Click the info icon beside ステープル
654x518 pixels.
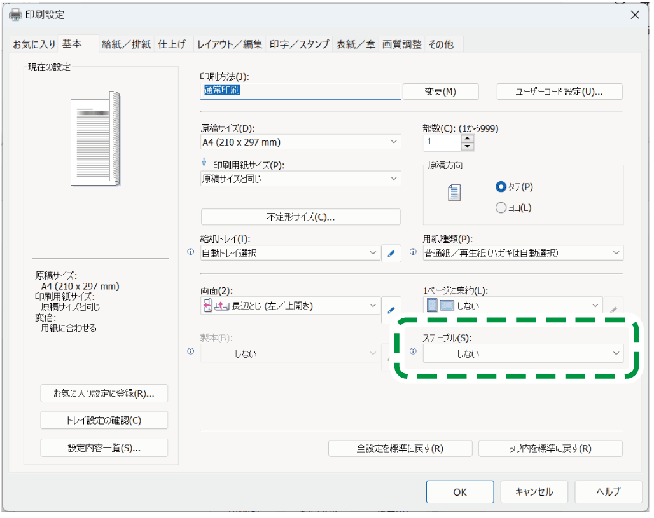[414, 350]
